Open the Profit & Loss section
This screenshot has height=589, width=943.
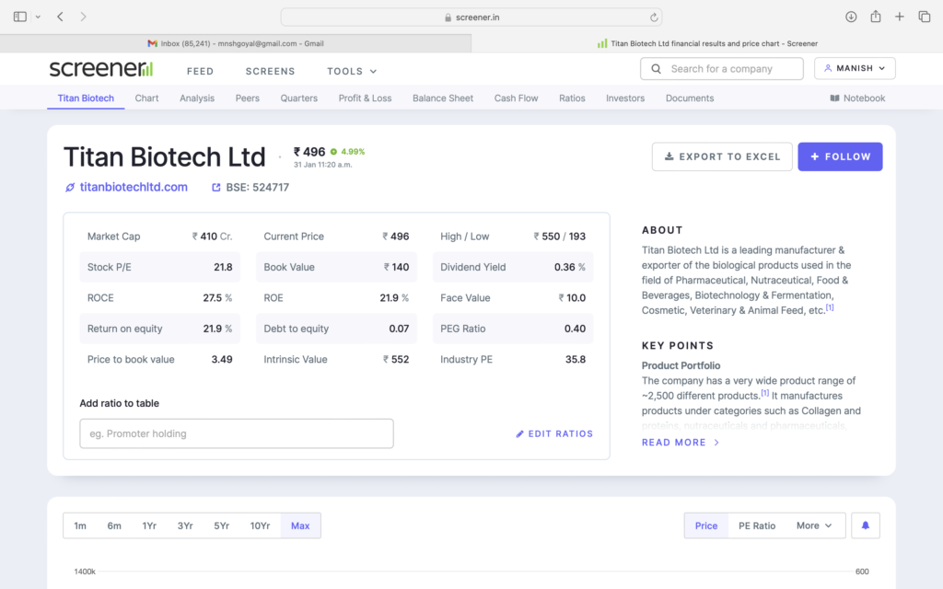[365, 98]
